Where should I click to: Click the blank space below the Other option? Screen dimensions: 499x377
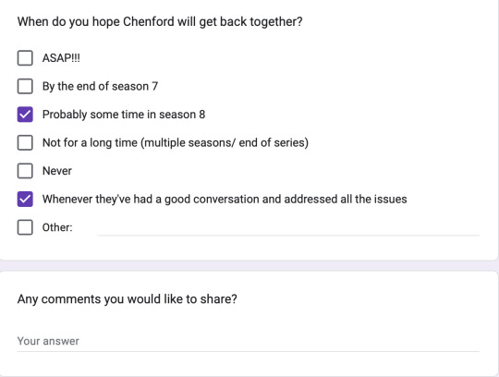(249, 249)
